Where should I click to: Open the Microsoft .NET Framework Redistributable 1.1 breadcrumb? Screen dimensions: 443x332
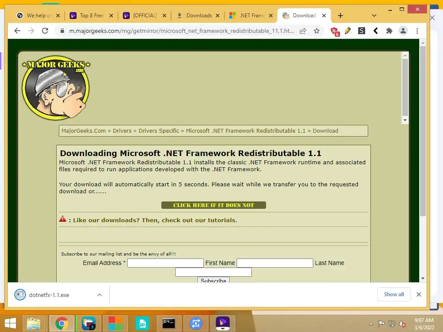coord(246,131)
